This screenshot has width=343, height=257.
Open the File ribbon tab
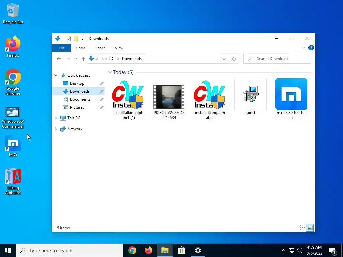click(62, 48)
